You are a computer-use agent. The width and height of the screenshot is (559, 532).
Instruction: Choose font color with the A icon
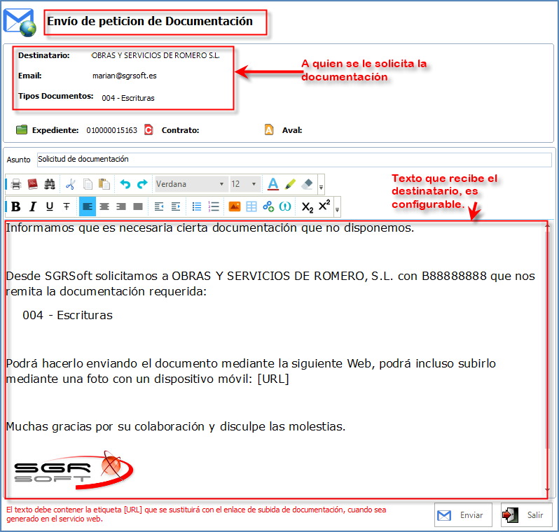tap(273, 184)
